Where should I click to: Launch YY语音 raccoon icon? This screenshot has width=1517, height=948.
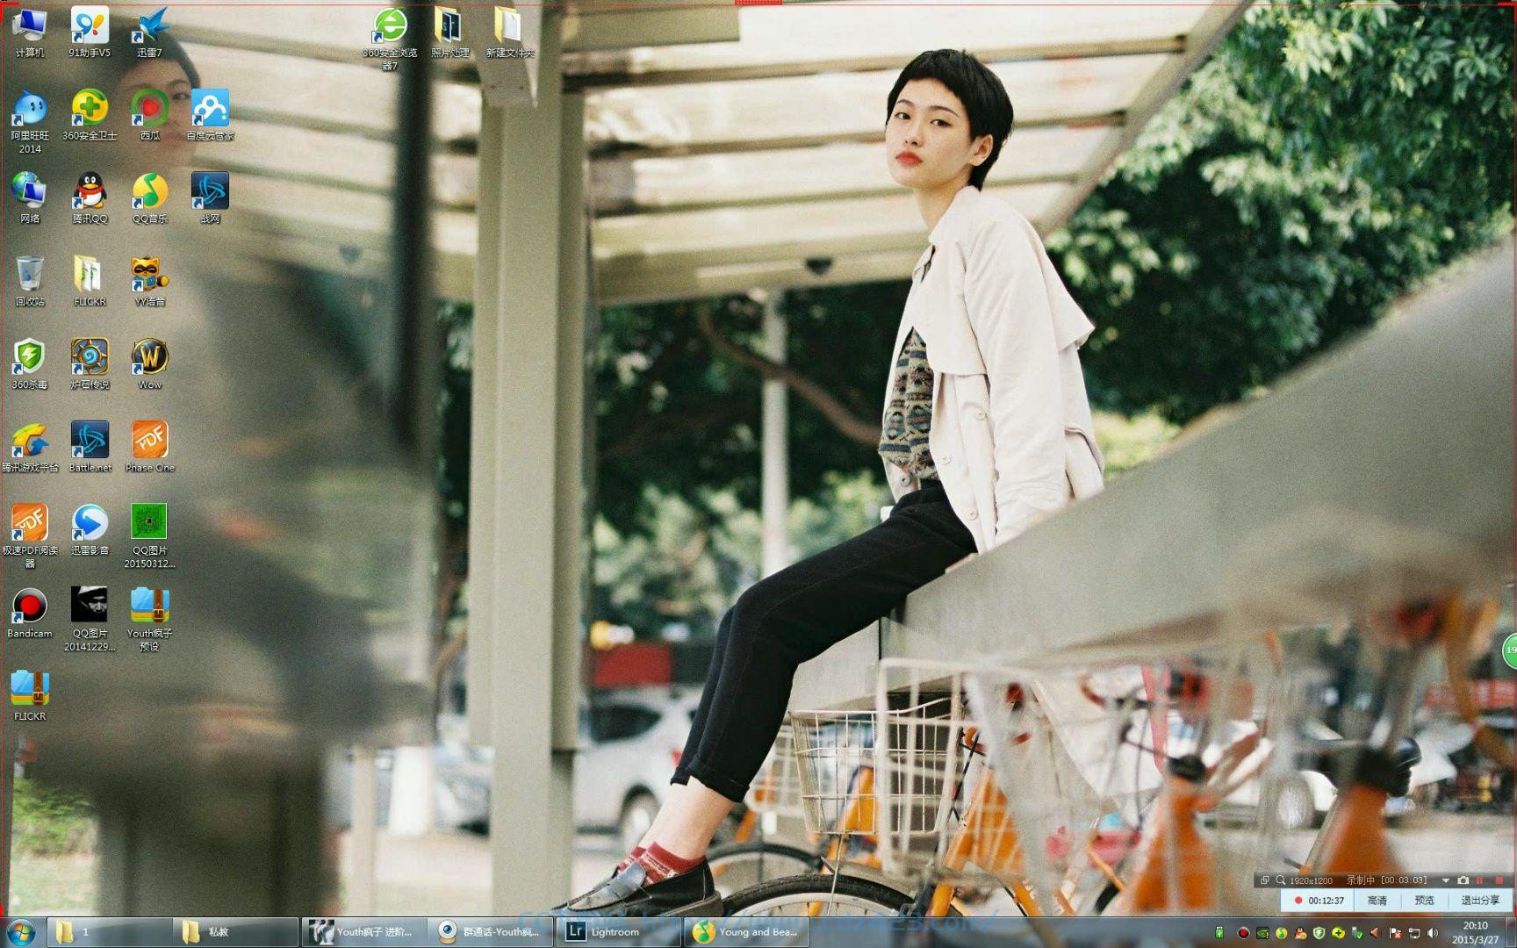coord(149,281)
